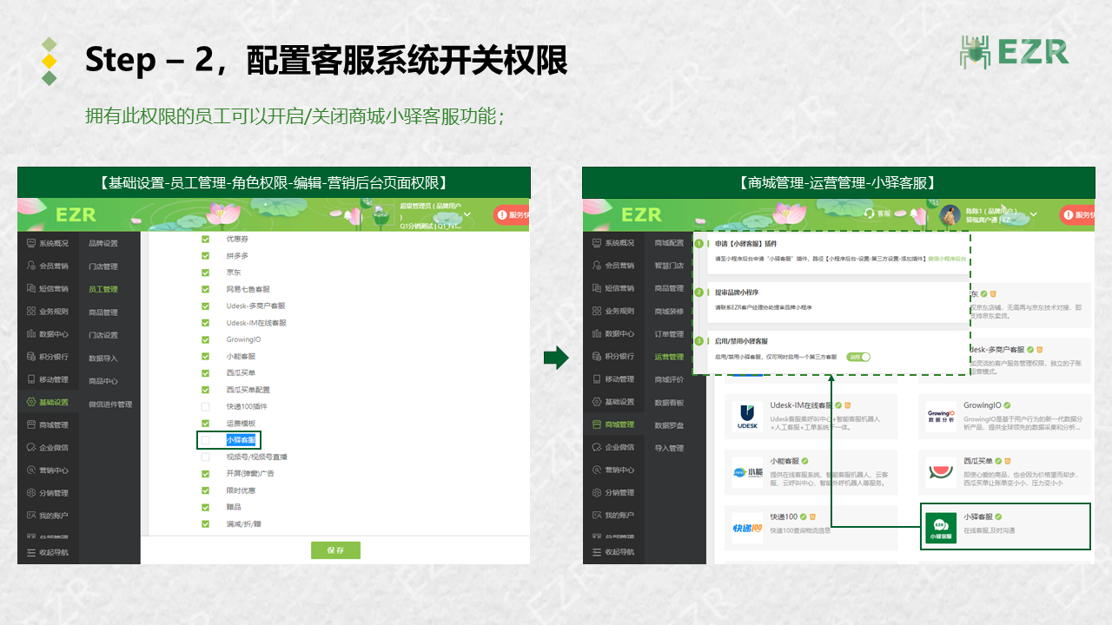Click watermelon logo on 西瓜买单 card

[x=941, y=472]
